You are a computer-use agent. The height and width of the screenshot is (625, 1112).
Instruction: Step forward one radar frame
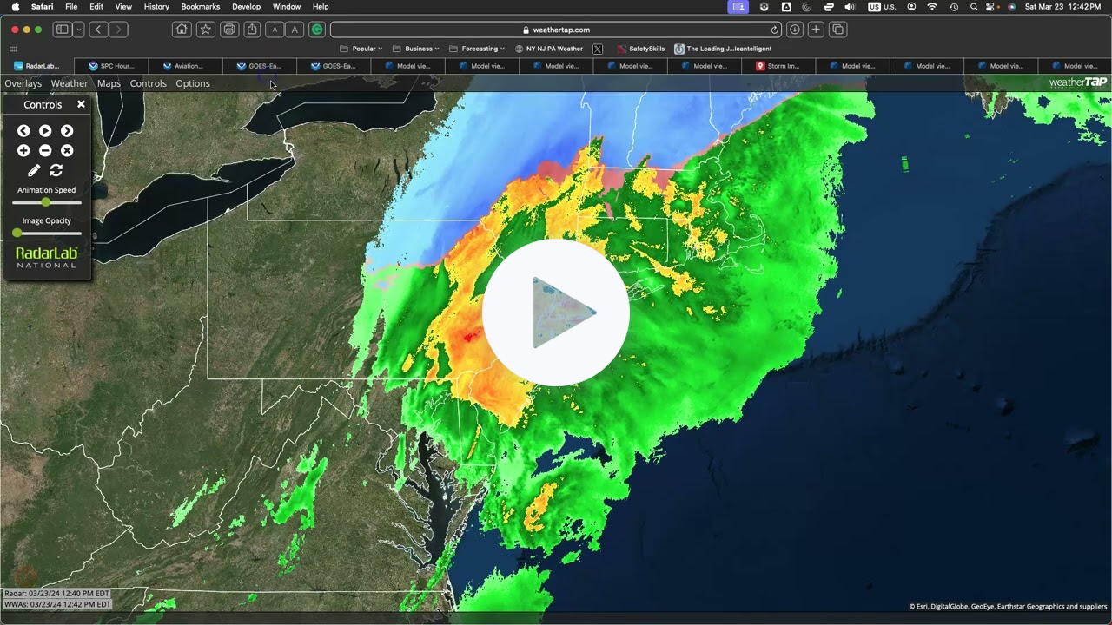pos(67,130)
